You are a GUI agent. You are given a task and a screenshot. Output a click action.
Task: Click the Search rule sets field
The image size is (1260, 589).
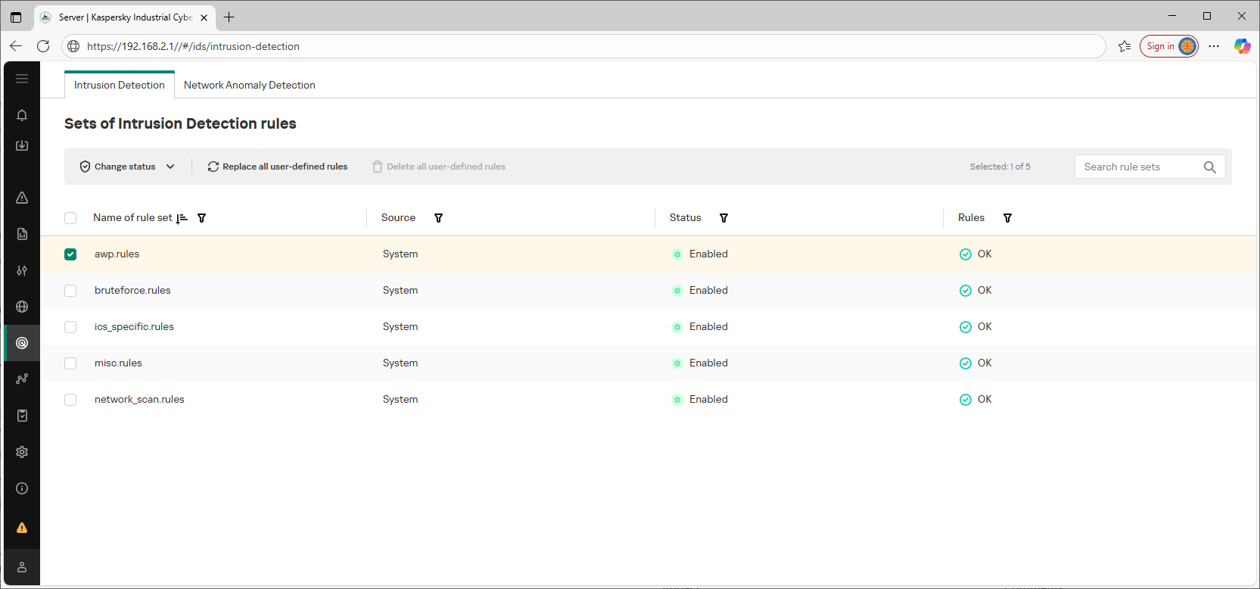(1137, 167)
